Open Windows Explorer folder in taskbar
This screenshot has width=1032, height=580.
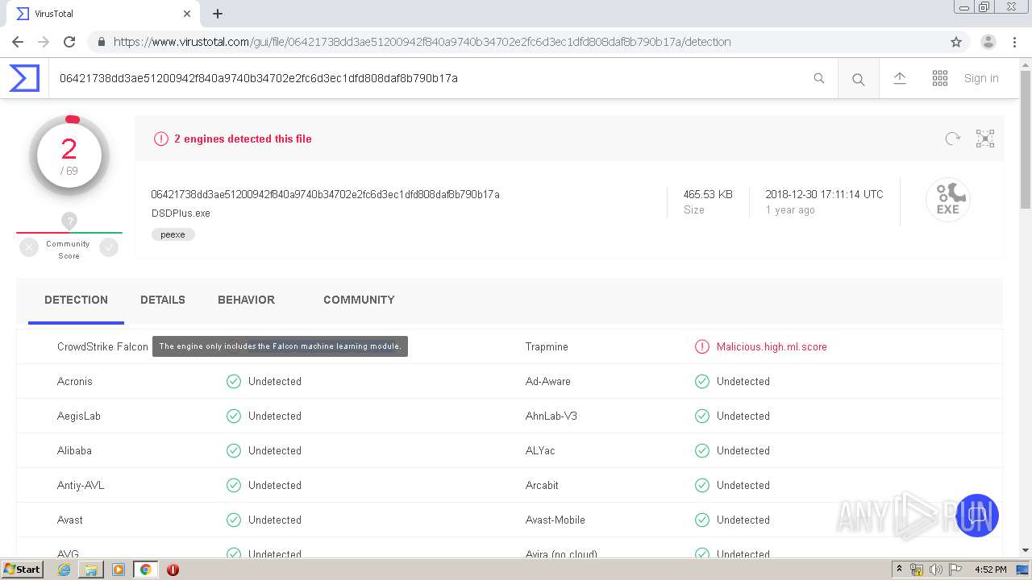pos(91,570)
